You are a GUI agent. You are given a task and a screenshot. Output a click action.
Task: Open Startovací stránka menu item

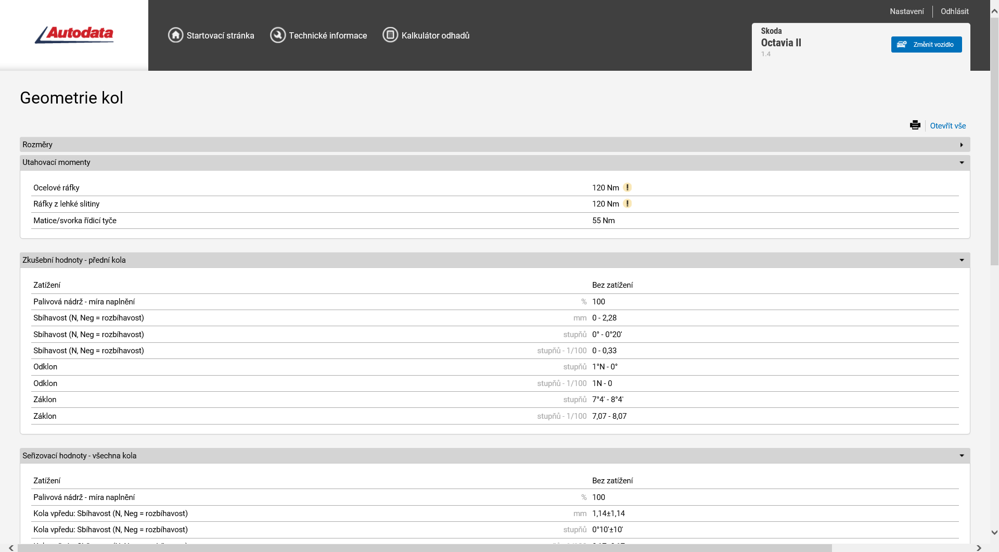tap(220, 35)
